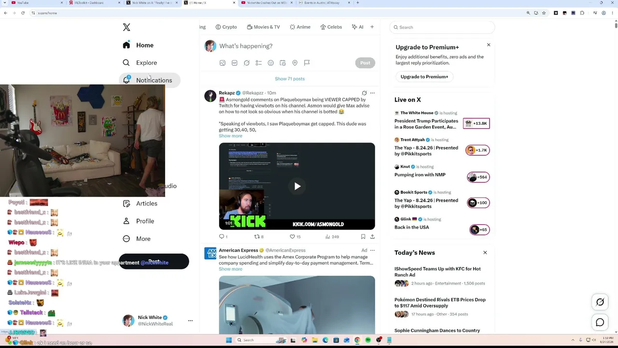Bookmark the Rekapz post
The width and height of the screenshot is (618, 348).
[363, 237]
